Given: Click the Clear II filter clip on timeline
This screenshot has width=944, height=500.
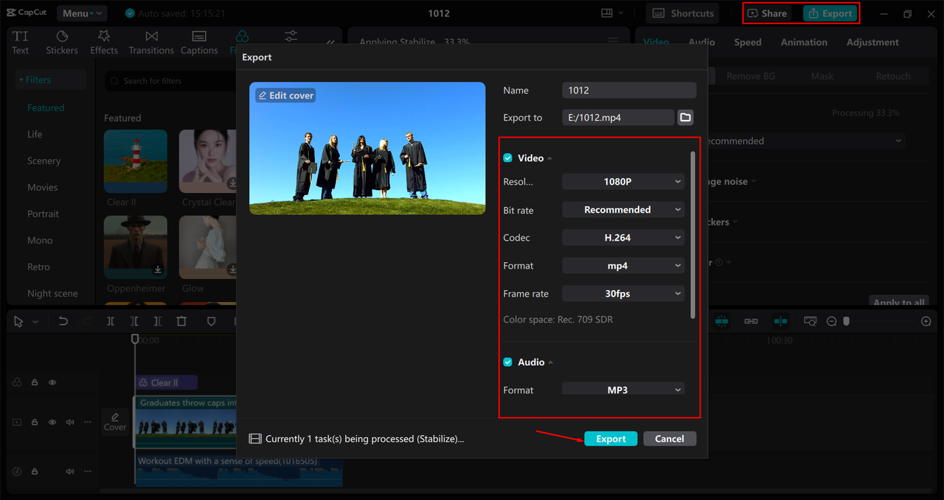Looking at the screenshot, I should click(x=166, y=382).
